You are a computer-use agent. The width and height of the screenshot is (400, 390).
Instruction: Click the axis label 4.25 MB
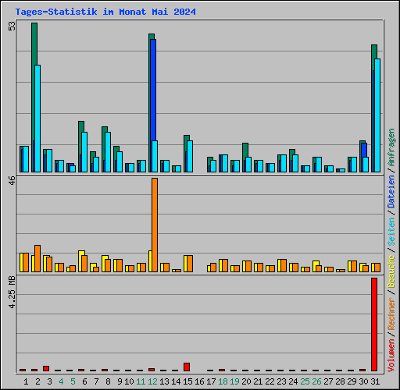coord(12,292)
